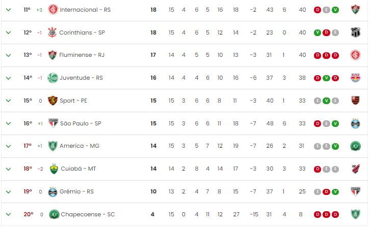Expand the Chapecoense row chevron
The height and width of the screenshot is (229, 370).
coord(9,214)
